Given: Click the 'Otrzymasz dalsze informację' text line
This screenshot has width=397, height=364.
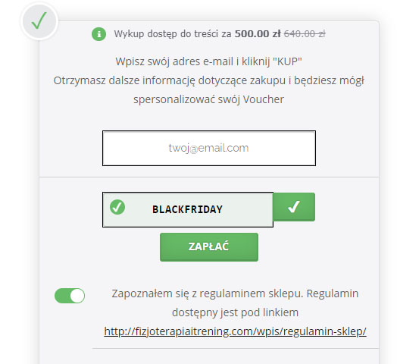Looking at the screenshot, I should (x=124, y=81).
